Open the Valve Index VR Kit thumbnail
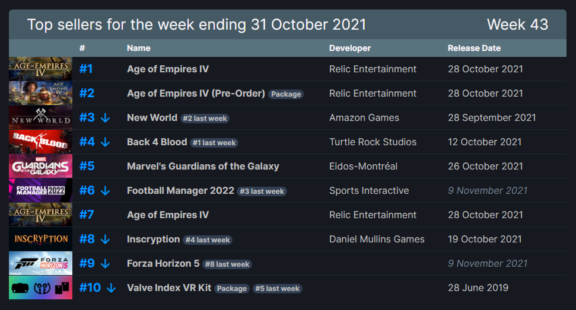This screenshot has height=310, width=576. [40, 287]
